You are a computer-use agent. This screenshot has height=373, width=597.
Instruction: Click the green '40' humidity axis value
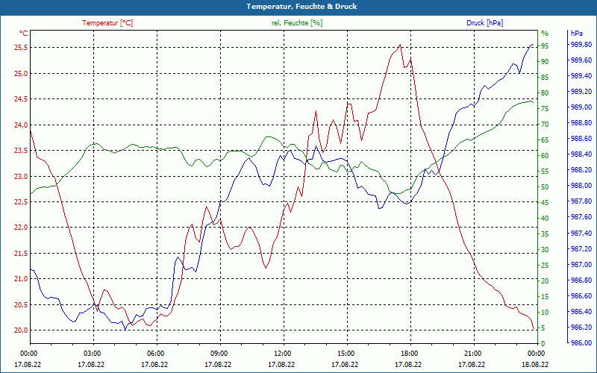click(545, 218)
